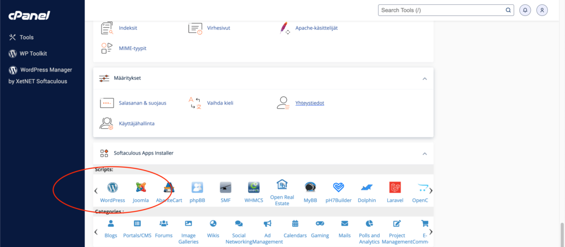Viewport: 565px width, 247px height.
Task: Open the Käyttäjähallinta link
Action: tap(137, 123)
